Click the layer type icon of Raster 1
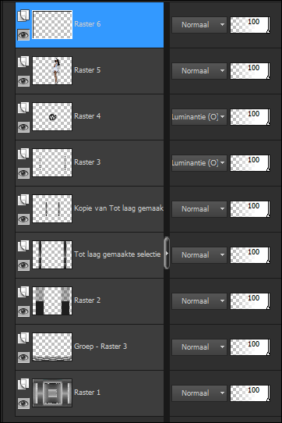This screenshot has height=423, width=282. [23, 384]
